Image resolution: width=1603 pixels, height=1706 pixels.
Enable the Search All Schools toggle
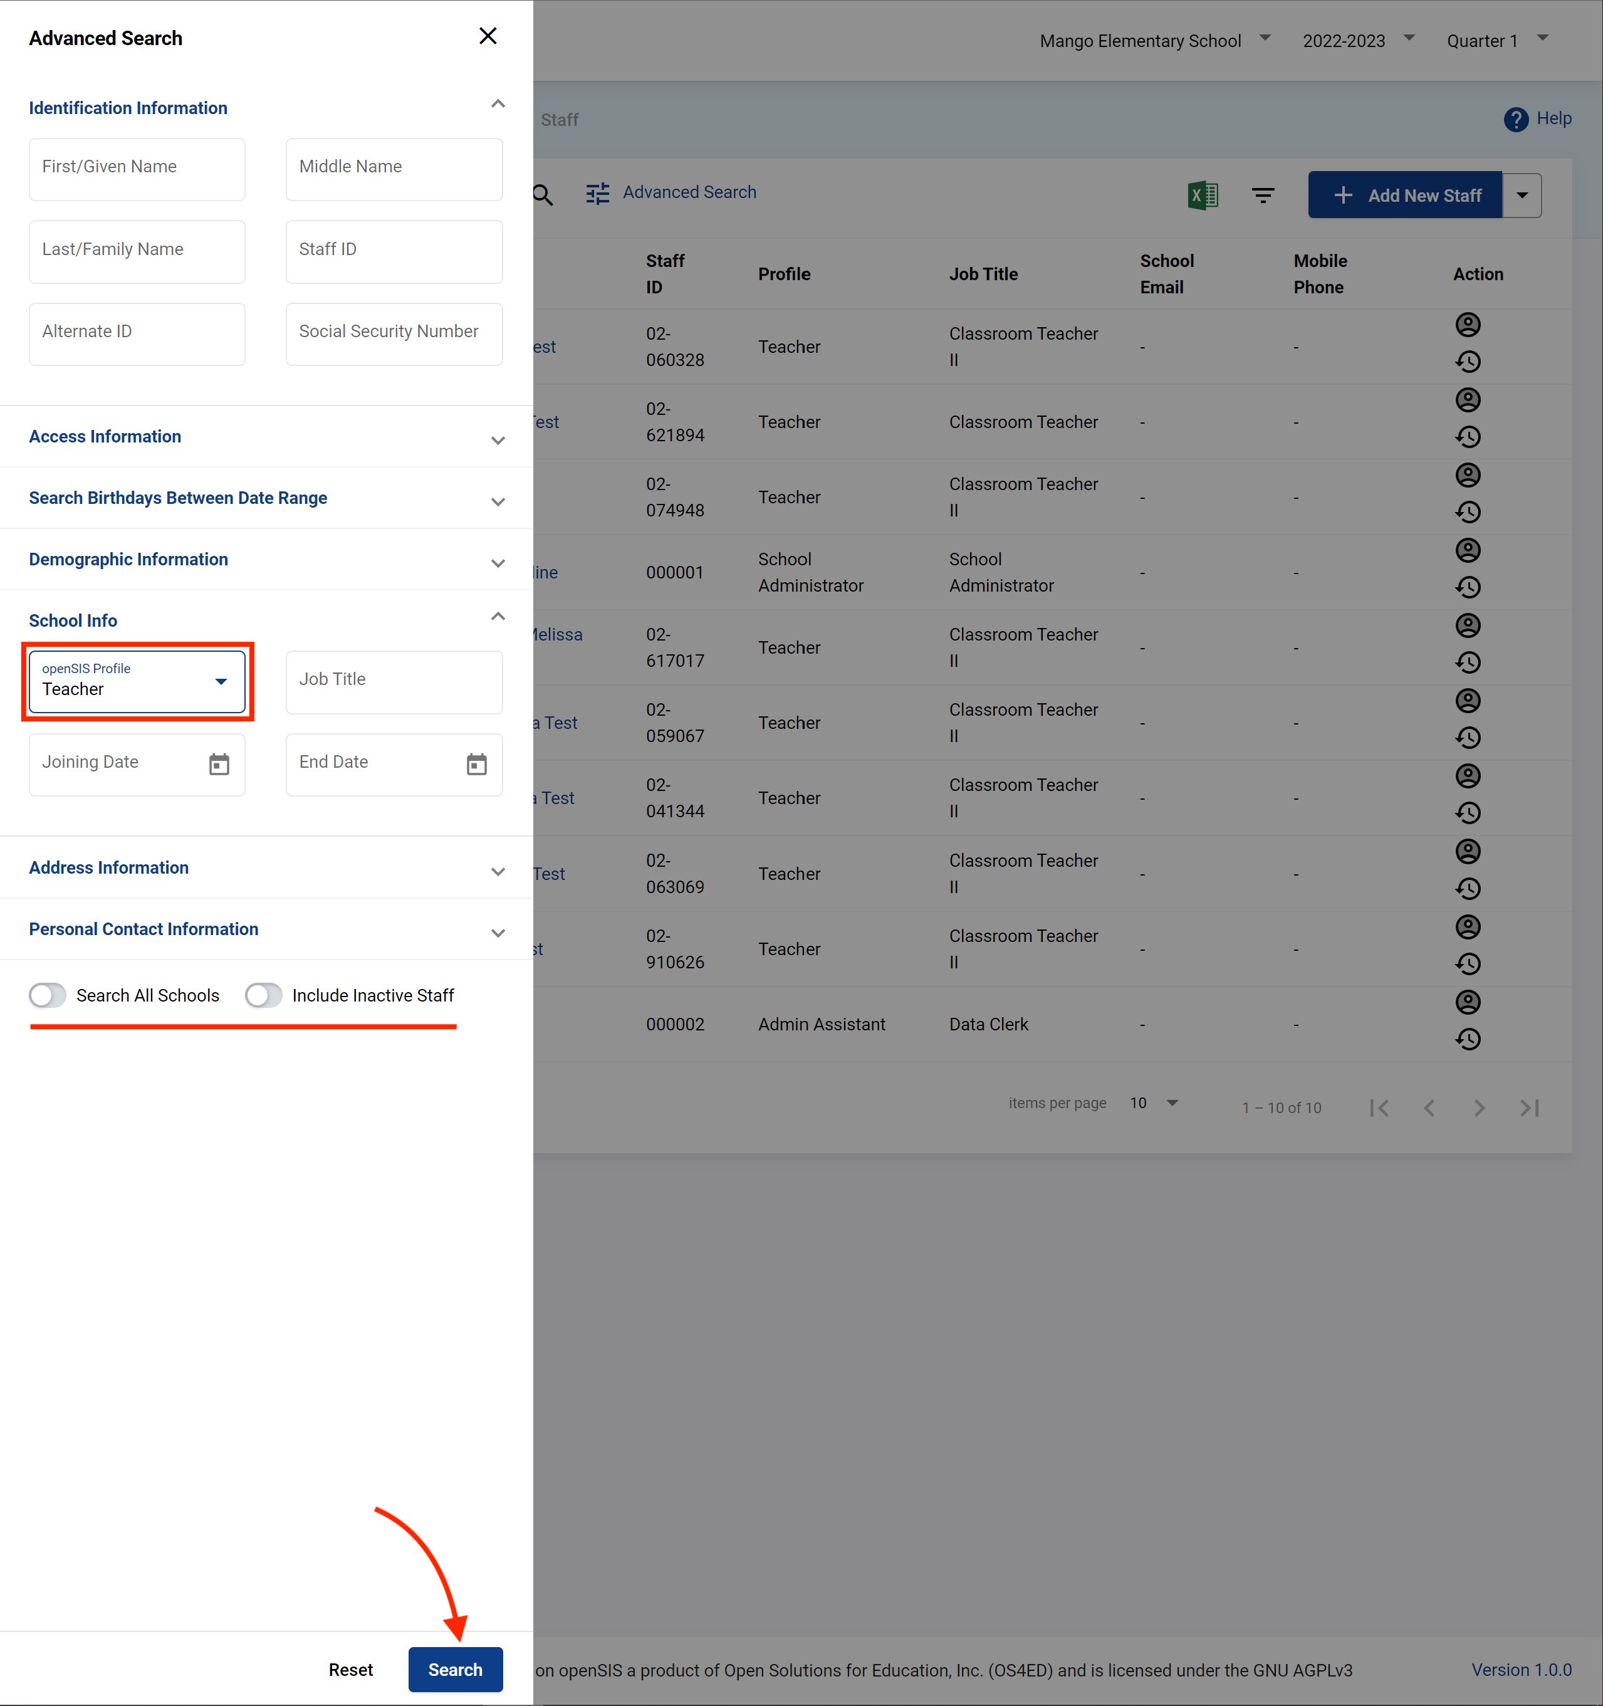click(48, 995)
